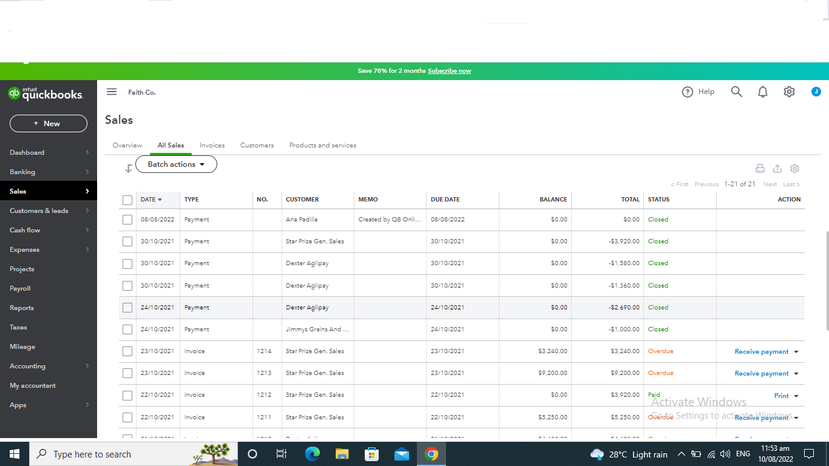Screen dimensions: 829x466
Task: Check the Dexter Aglipay -$2,690.00 row
Action: point(127,308)
